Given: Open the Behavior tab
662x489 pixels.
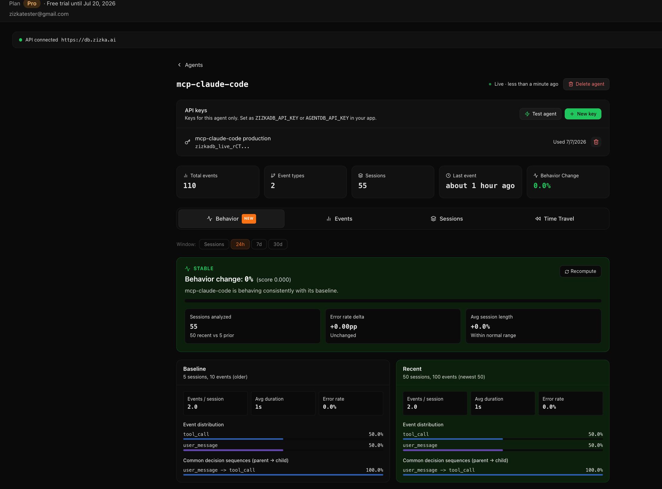Looking at the screenshot, I should click(x=231, y=219).
